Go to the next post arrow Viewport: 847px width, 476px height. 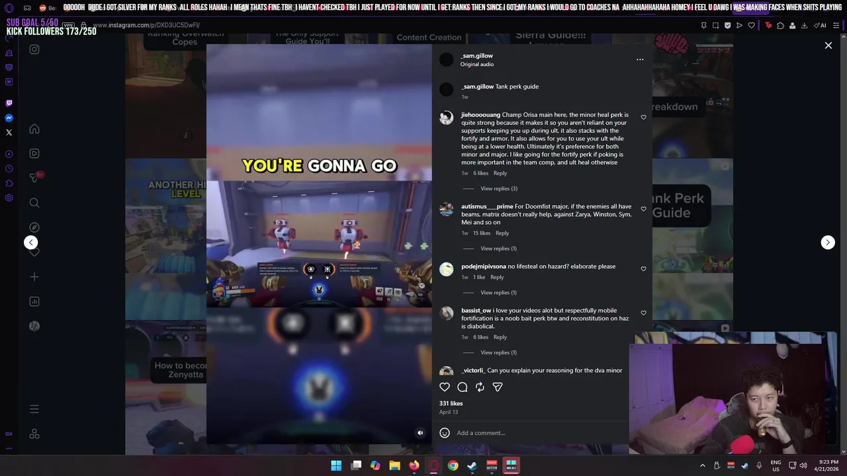(x=828, y=242)
